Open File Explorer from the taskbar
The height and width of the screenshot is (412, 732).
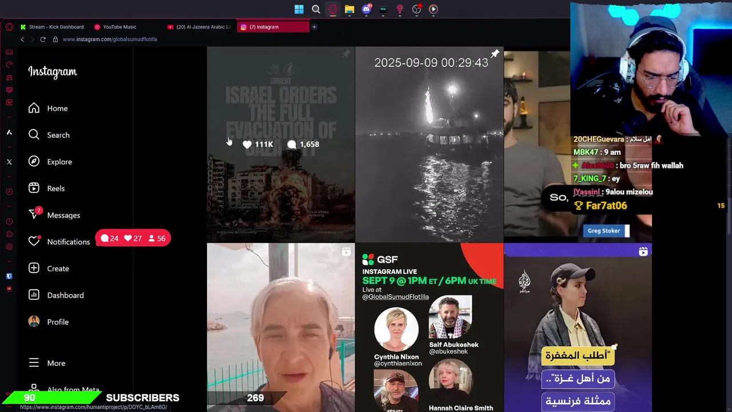tap(349, 9)
